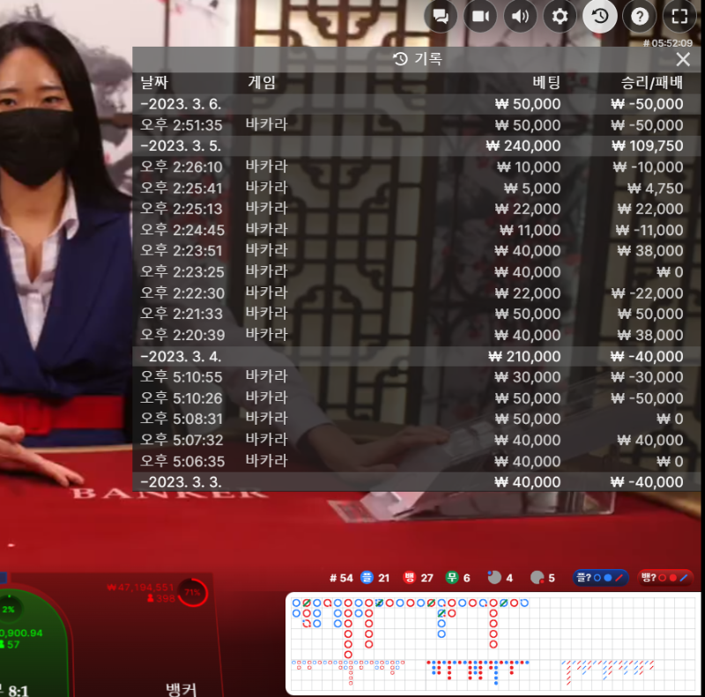Enter fullscreen mode icon
The height and width of the screenshot is (697, 705).
point(679,17)
